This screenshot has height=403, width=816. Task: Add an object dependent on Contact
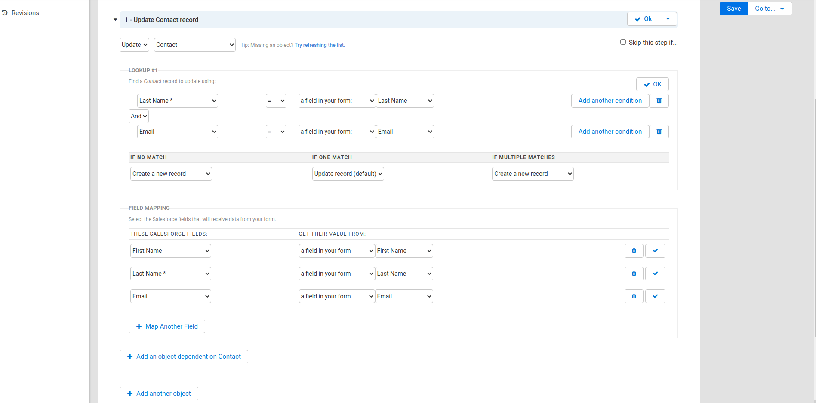coord(184,357)
